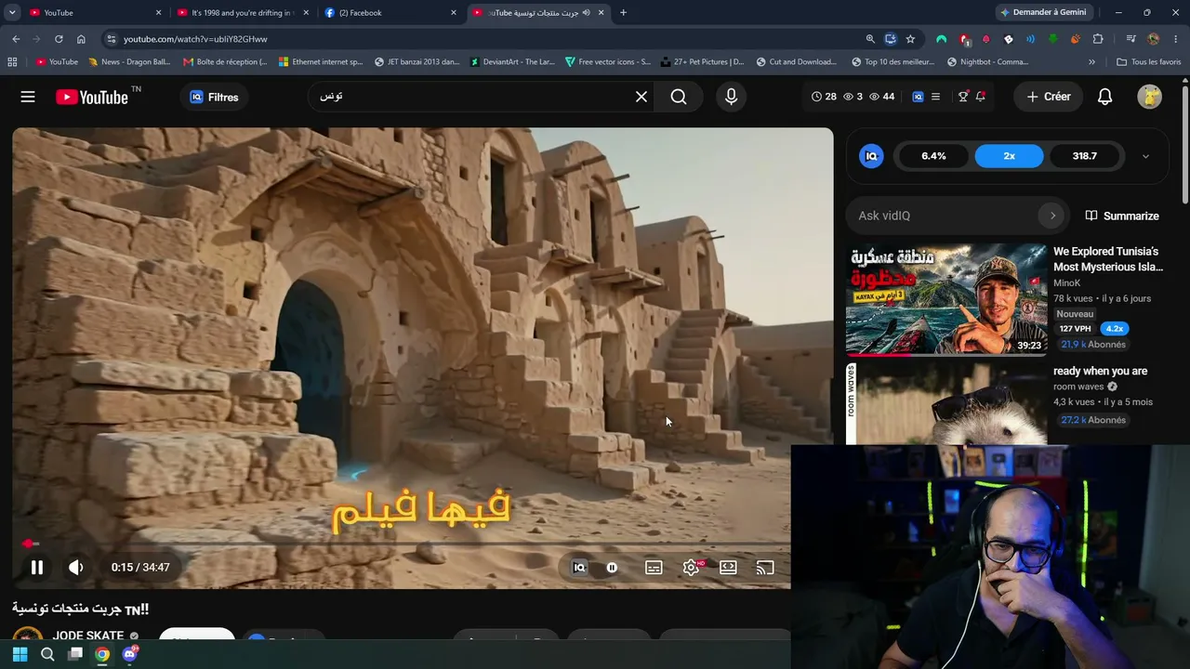Open the Discord taskbar icon
Viewport: 1190px width, 669px height.
click(130, 654)
